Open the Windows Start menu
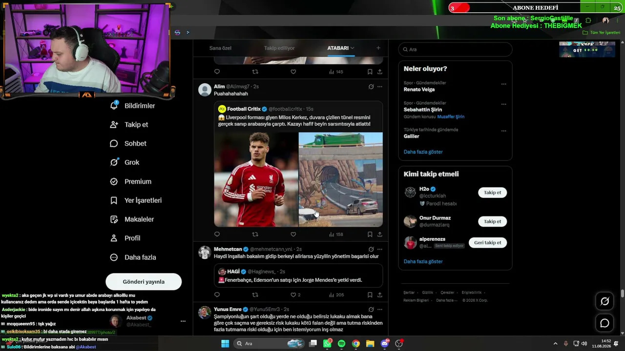625x351 pixels. coord(225,344)
